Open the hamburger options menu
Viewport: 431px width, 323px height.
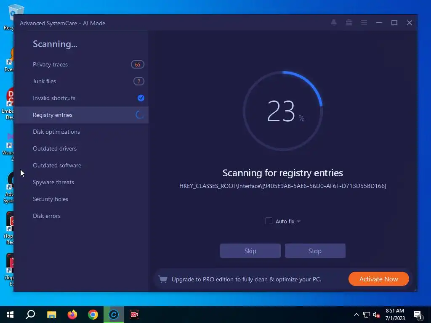[x=364, y=23]
